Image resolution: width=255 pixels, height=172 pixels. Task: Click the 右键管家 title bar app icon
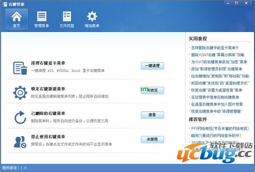(x=5, y=4)
